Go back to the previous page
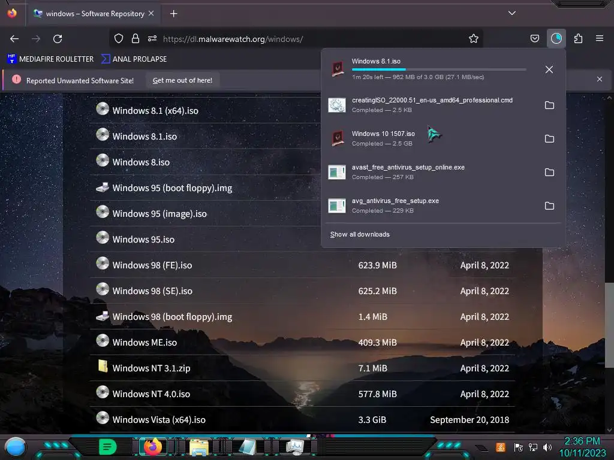This screenshot has width=614, height=460. tap(14, 39)
